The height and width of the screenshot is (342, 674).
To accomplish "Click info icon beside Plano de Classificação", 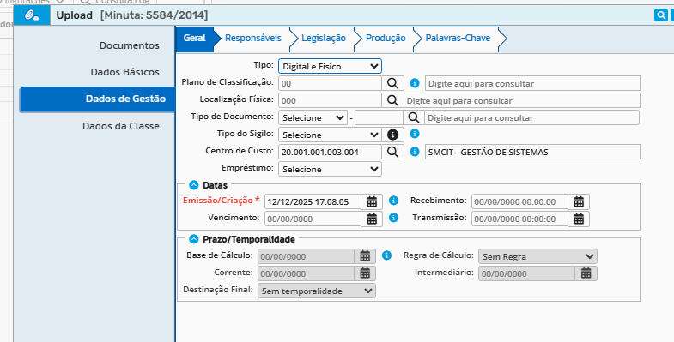I will click(415, 83).
